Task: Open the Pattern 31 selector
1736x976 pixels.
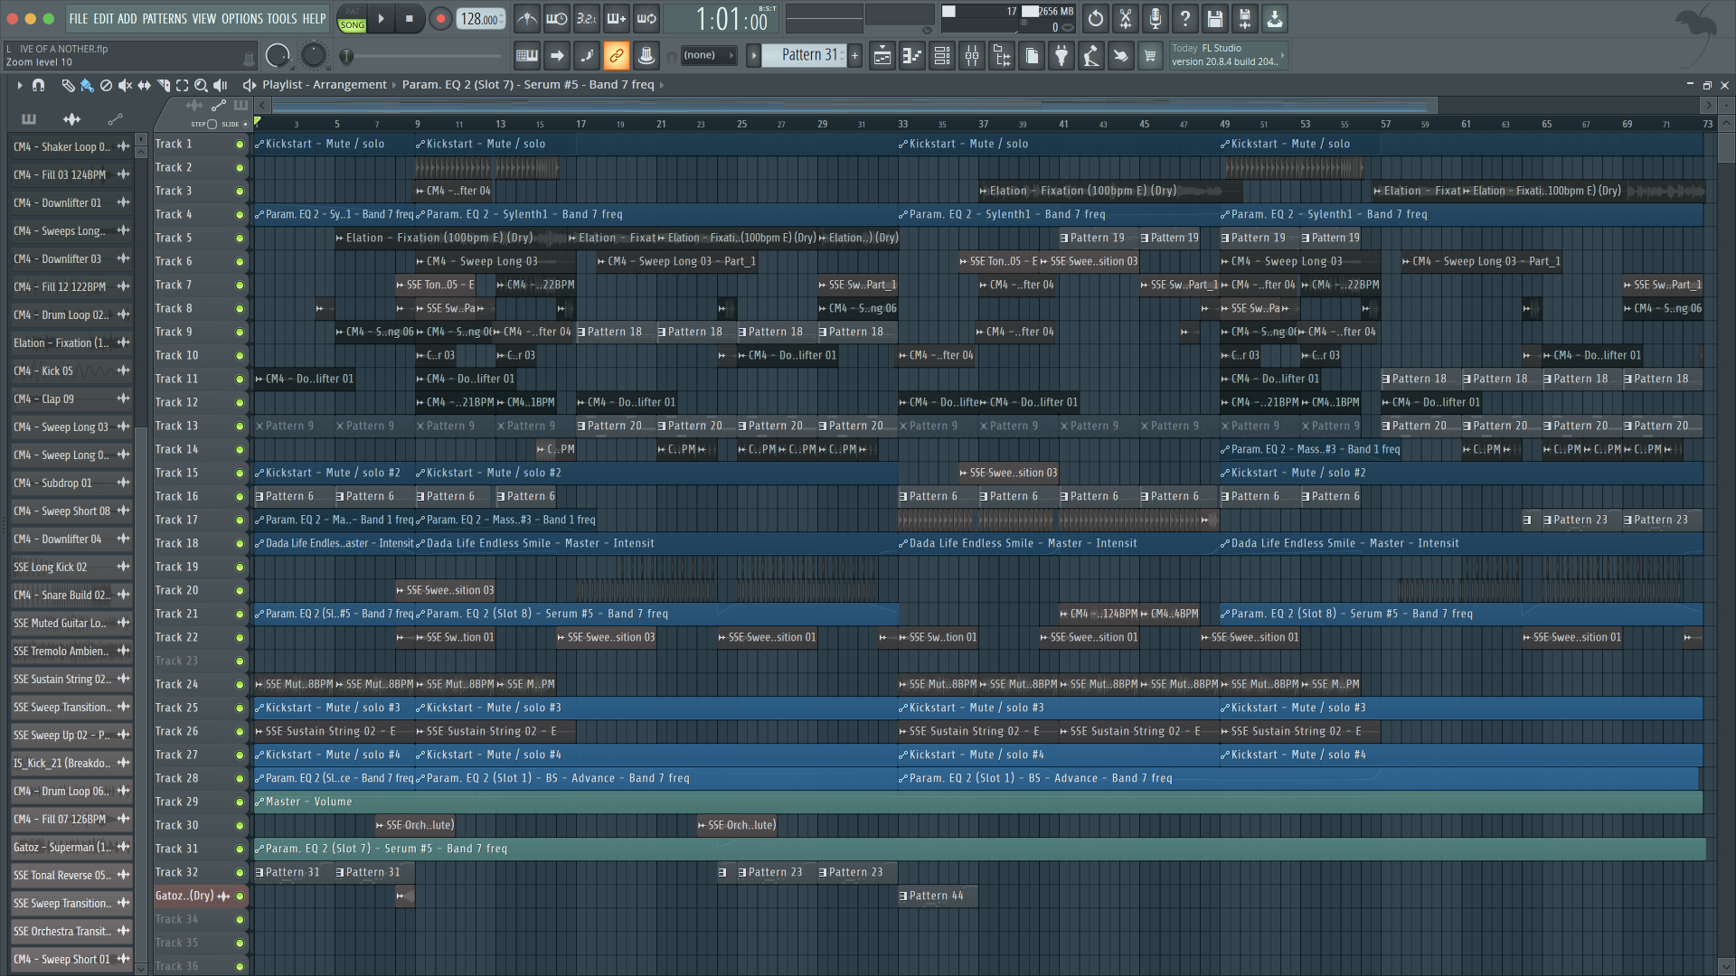Action: pos(805,55)
